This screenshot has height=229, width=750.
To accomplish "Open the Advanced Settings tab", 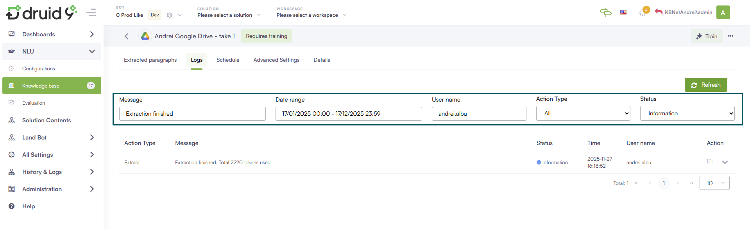I will click(276, 60).
